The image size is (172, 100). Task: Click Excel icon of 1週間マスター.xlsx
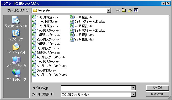coord(34,35)
